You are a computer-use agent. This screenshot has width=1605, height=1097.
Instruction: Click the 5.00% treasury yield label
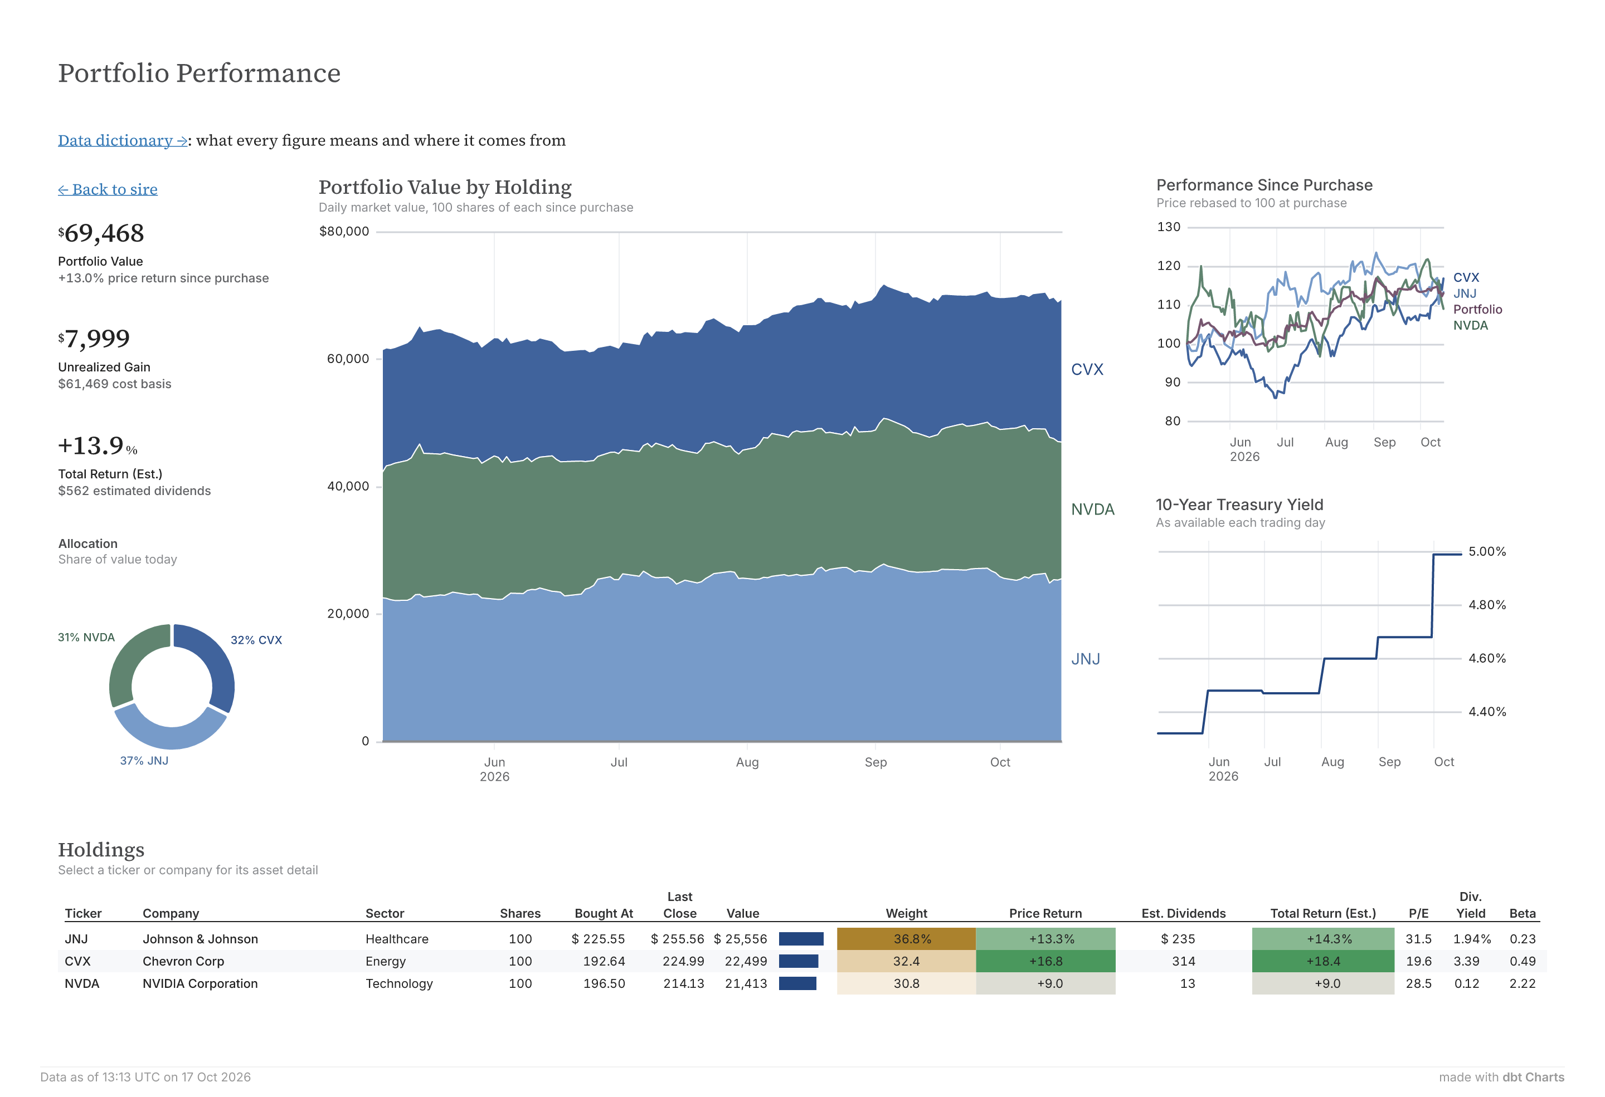(x=1487, y=552)
